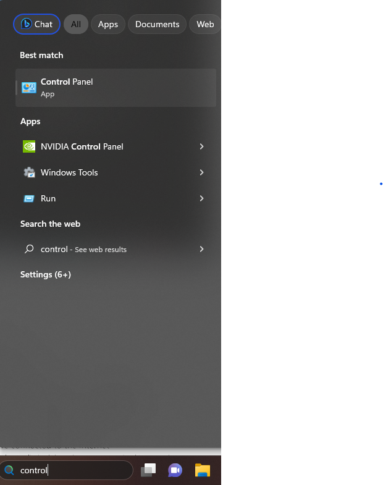Click the magnifier icon beside control web result
The image size is (383, 485).
(x=29, y=249)
